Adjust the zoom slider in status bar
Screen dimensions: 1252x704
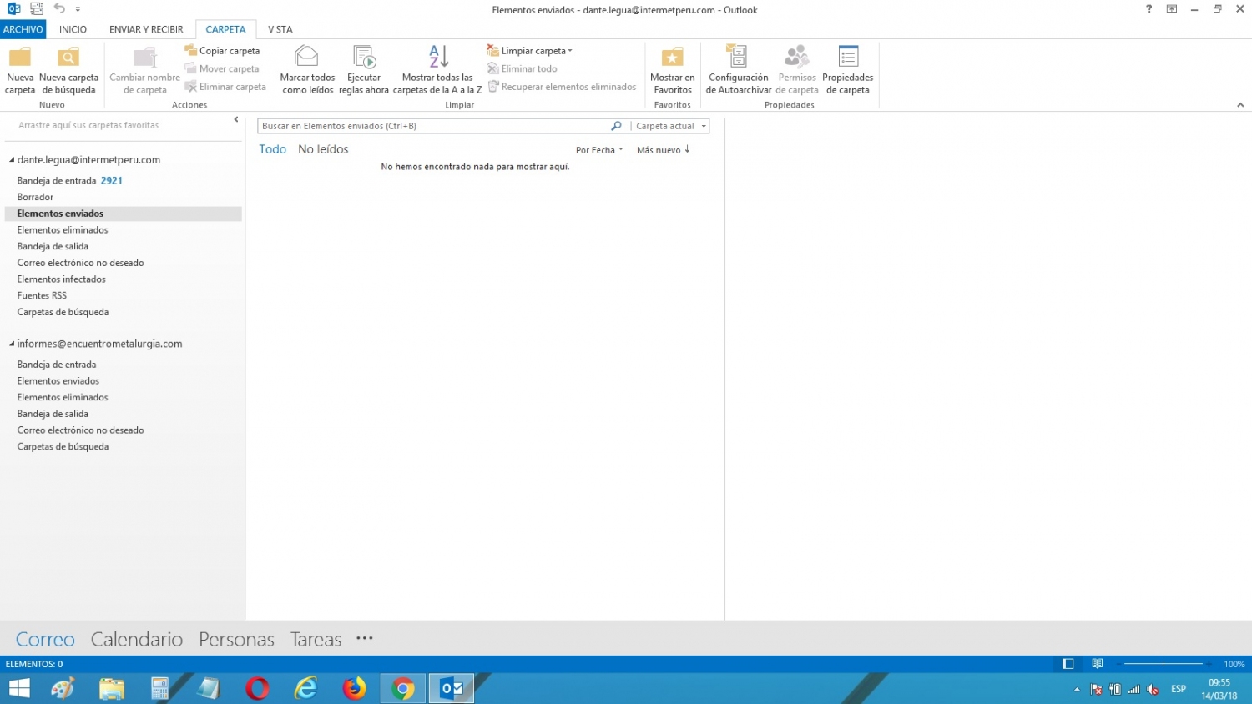(1164, 664)
